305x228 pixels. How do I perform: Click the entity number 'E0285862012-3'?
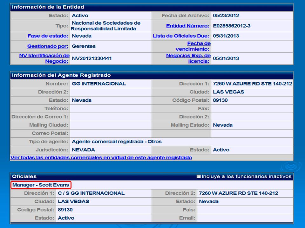[x=232, y=26]
